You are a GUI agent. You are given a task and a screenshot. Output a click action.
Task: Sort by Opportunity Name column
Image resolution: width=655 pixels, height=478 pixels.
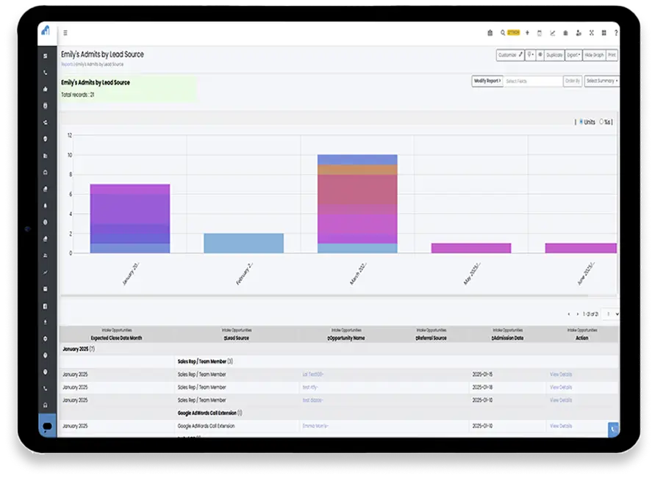click(346, 338)
